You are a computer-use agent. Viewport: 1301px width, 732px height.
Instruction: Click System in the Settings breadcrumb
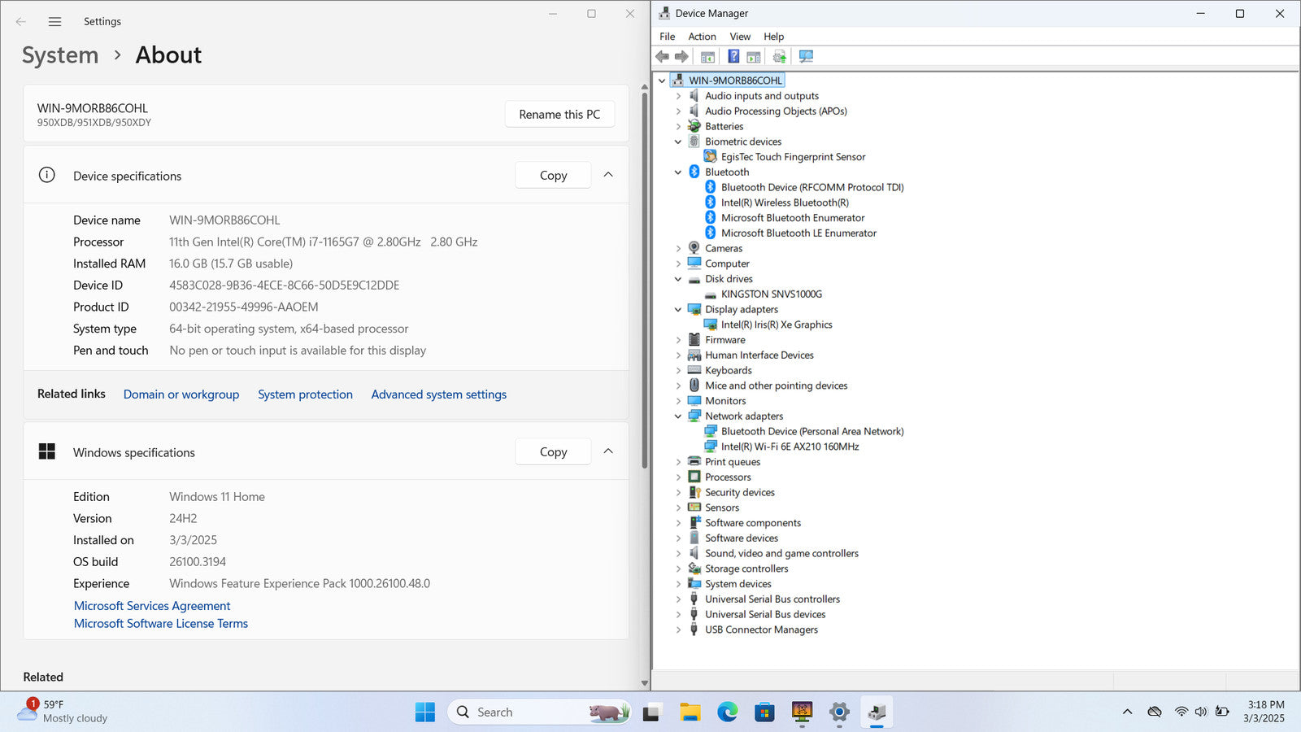[60, 55]
